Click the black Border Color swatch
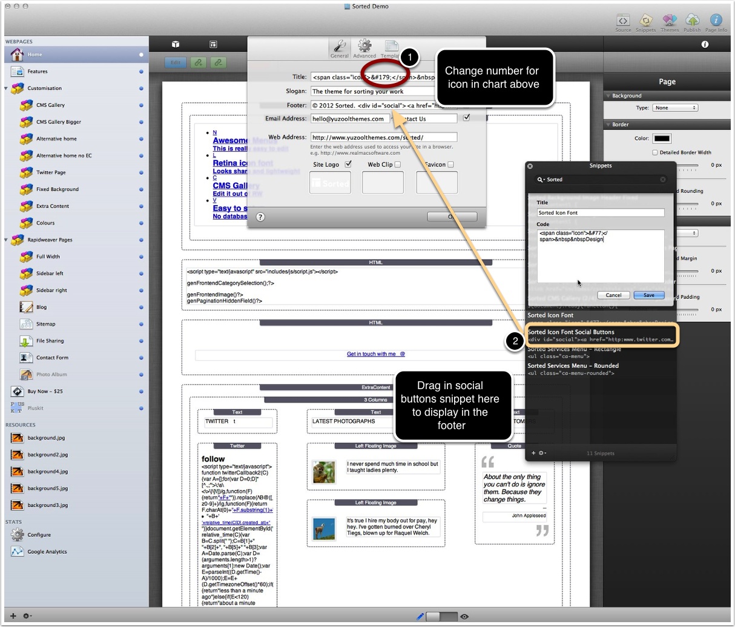Screen dimensions: 735x627 coord(662,139)
